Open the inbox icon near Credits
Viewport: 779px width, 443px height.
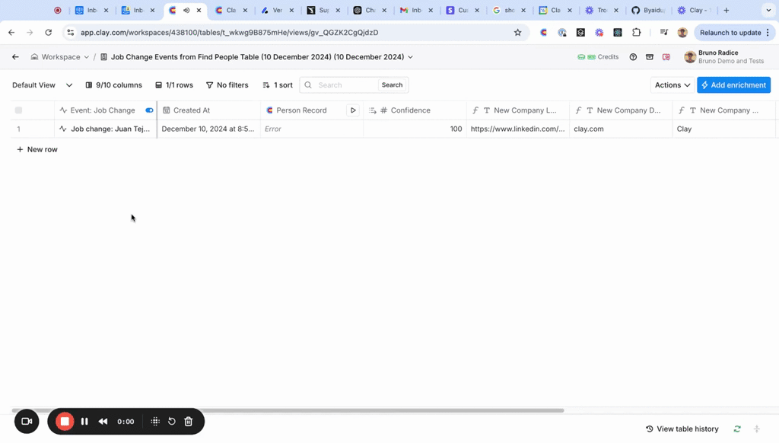[650, 57]
